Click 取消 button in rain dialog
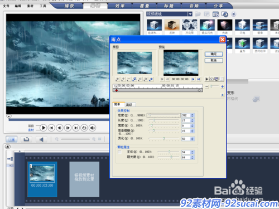 click(214, 60)
